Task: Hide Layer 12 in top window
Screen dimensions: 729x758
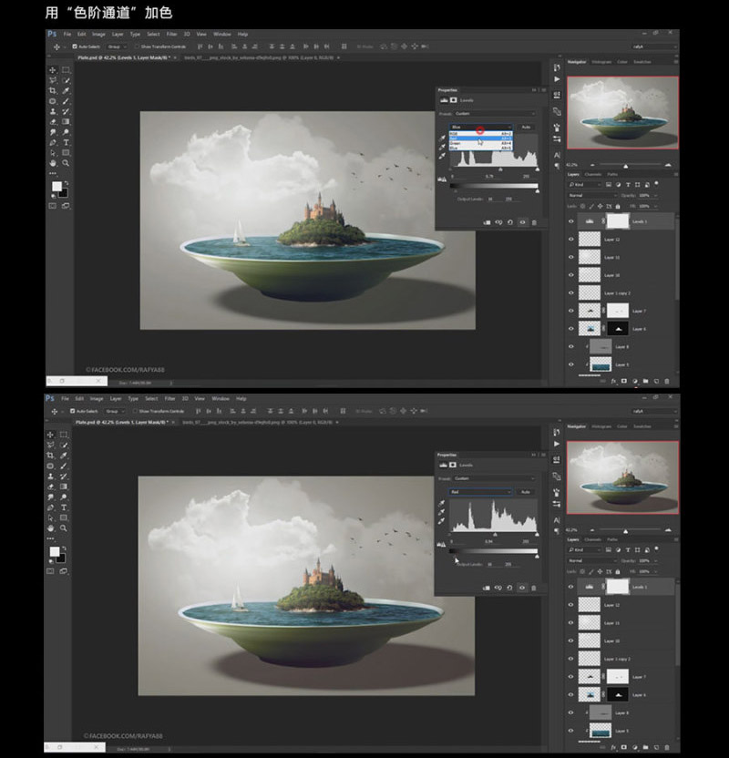Action: [x=571, y=240]
